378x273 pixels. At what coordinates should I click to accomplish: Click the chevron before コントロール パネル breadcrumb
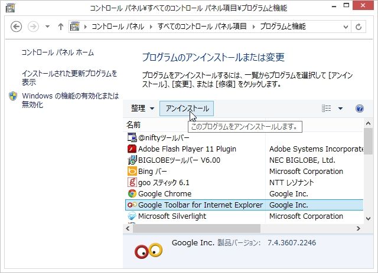pyautogui.click(x=85, y=27)
